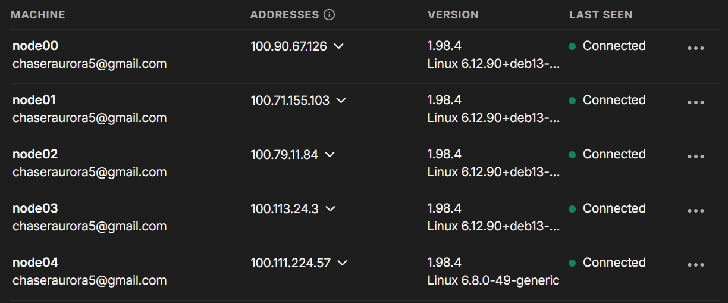Screen dimensions: 728x303
Task: Open the node02 machine link
Action: tap(35, 154)
